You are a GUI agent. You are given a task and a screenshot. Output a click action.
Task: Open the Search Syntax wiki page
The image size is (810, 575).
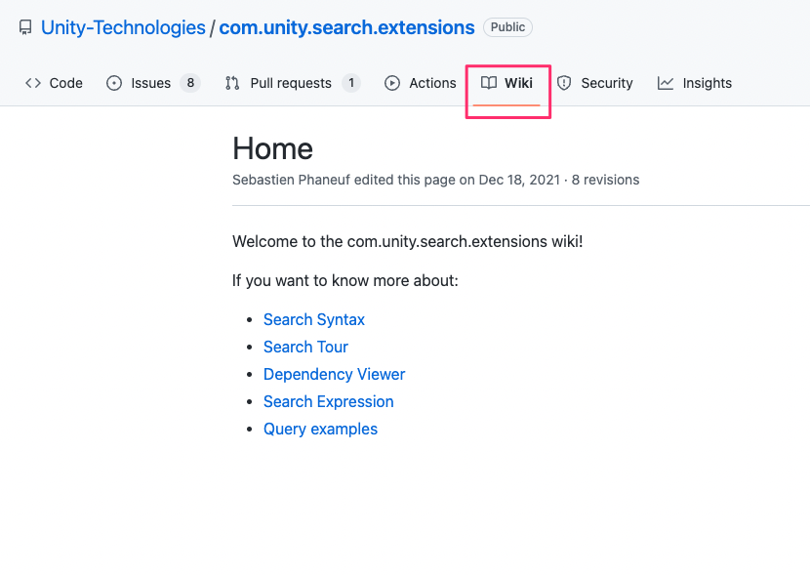click(313, 319)
